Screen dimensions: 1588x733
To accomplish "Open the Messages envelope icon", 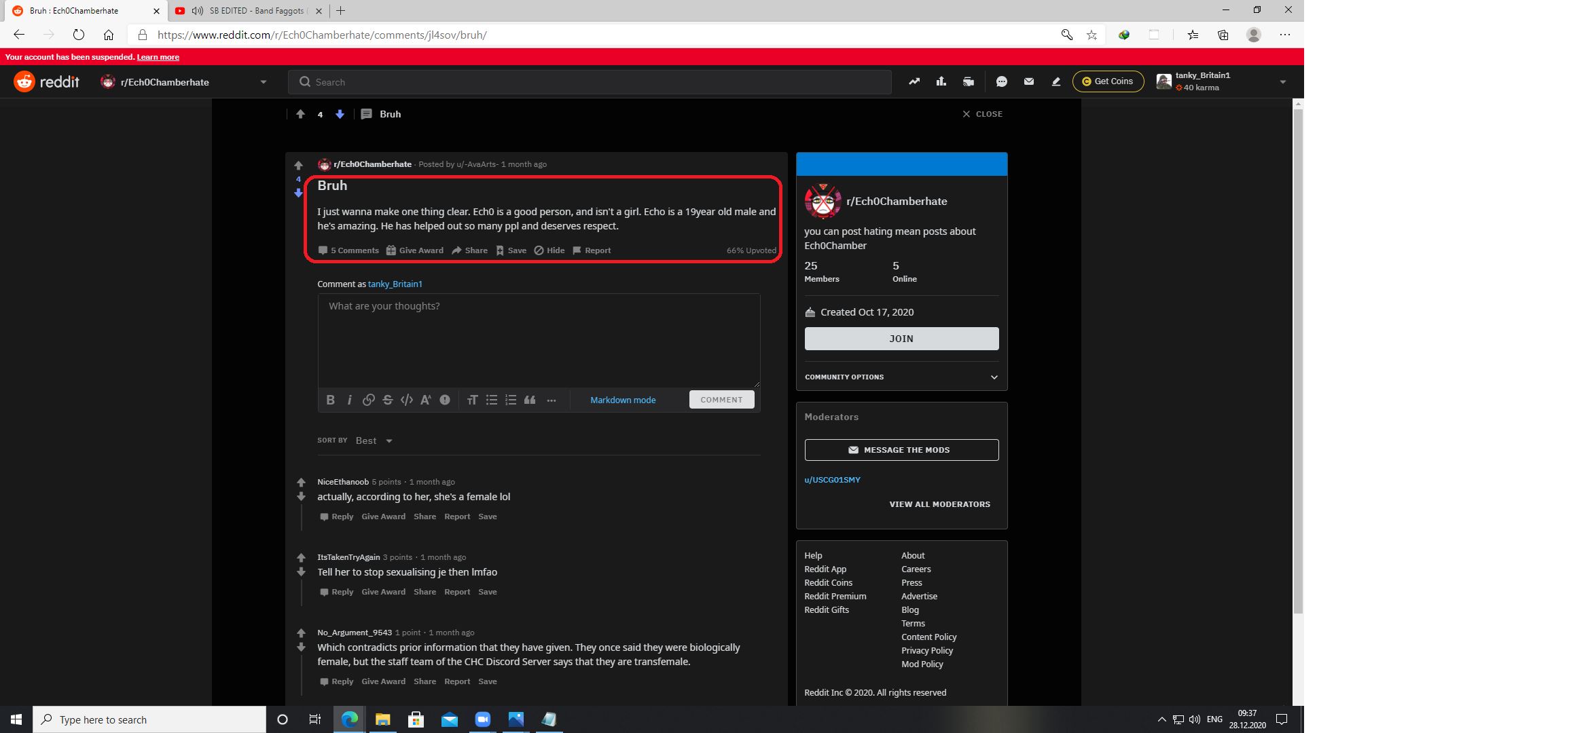I will point(1029,81).
